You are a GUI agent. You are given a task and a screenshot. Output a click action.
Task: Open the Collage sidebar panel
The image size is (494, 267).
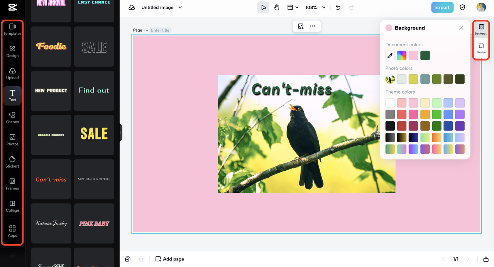(12, 207)
